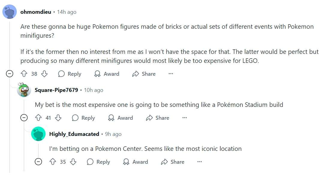
Task: Open more options on Highly_Edumacated's comment
Action: 200,162
